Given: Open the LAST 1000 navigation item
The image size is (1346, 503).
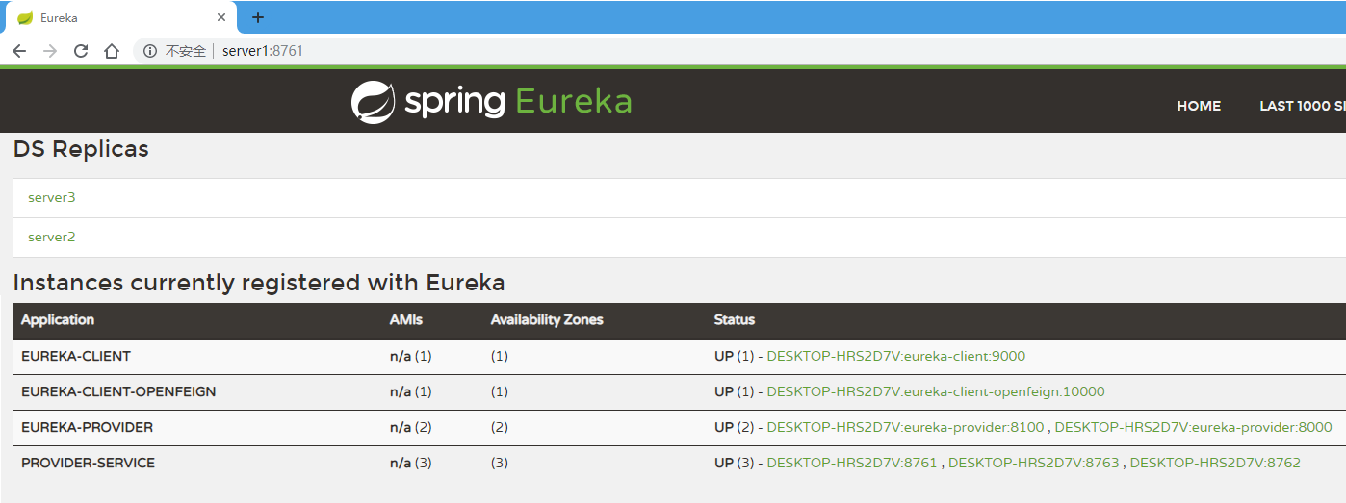Looking at the screenshot, I should pyautogui.click(x=1303, y=106).
